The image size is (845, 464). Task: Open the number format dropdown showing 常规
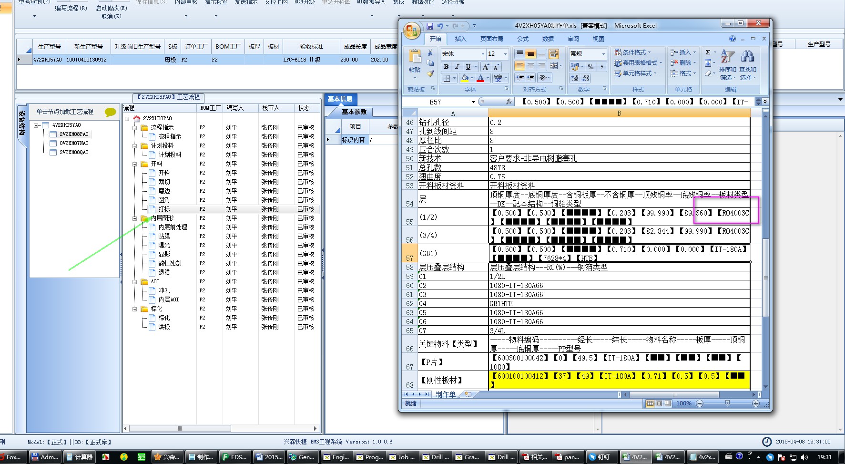(603, 54)
